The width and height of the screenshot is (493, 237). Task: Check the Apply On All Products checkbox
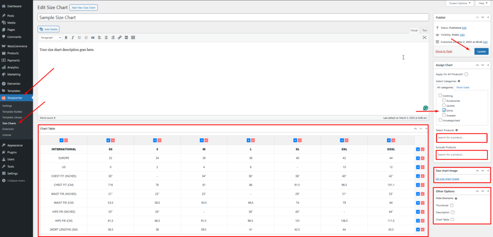466,74
